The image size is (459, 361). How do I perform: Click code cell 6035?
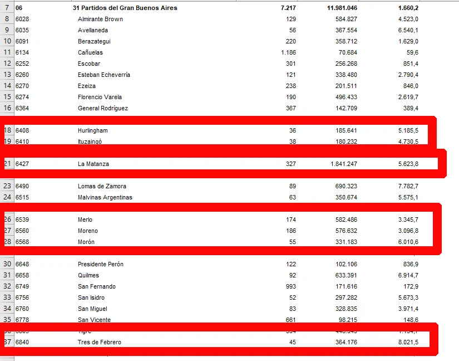22,30
